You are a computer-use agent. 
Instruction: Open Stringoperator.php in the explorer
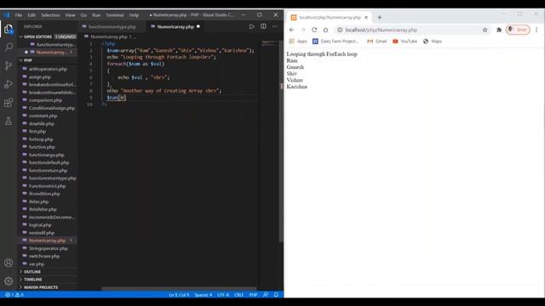point(48,248)
